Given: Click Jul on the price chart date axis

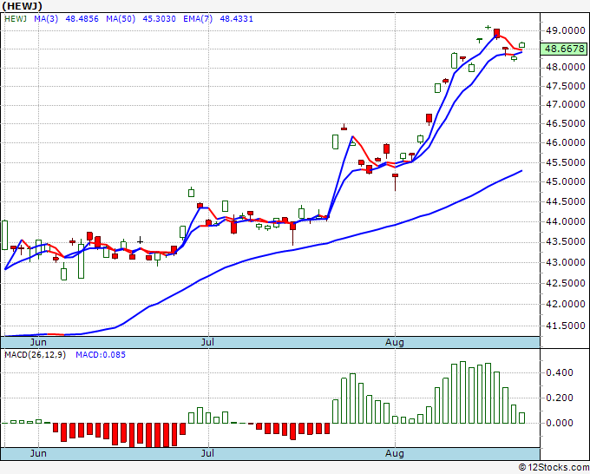Looking at the screenshot, I should click(207, 342).
